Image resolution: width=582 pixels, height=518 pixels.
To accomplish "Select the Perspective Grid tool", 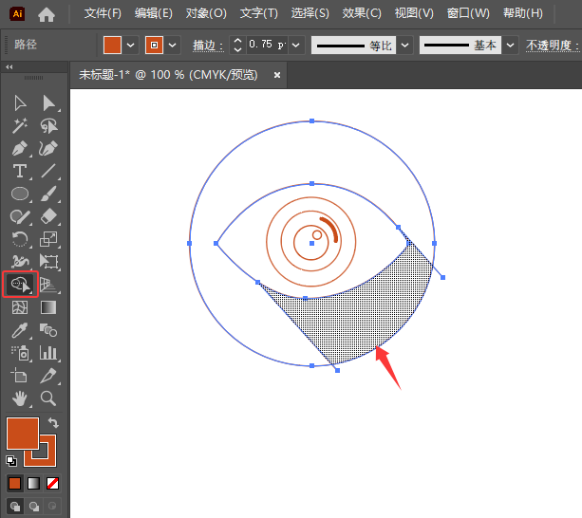I will tap(48, 285).
